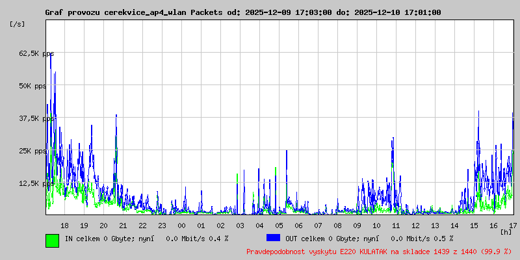The image size is (520, 260).
Task: Click the '17' hour label on time axis
Action: (513, 226)
